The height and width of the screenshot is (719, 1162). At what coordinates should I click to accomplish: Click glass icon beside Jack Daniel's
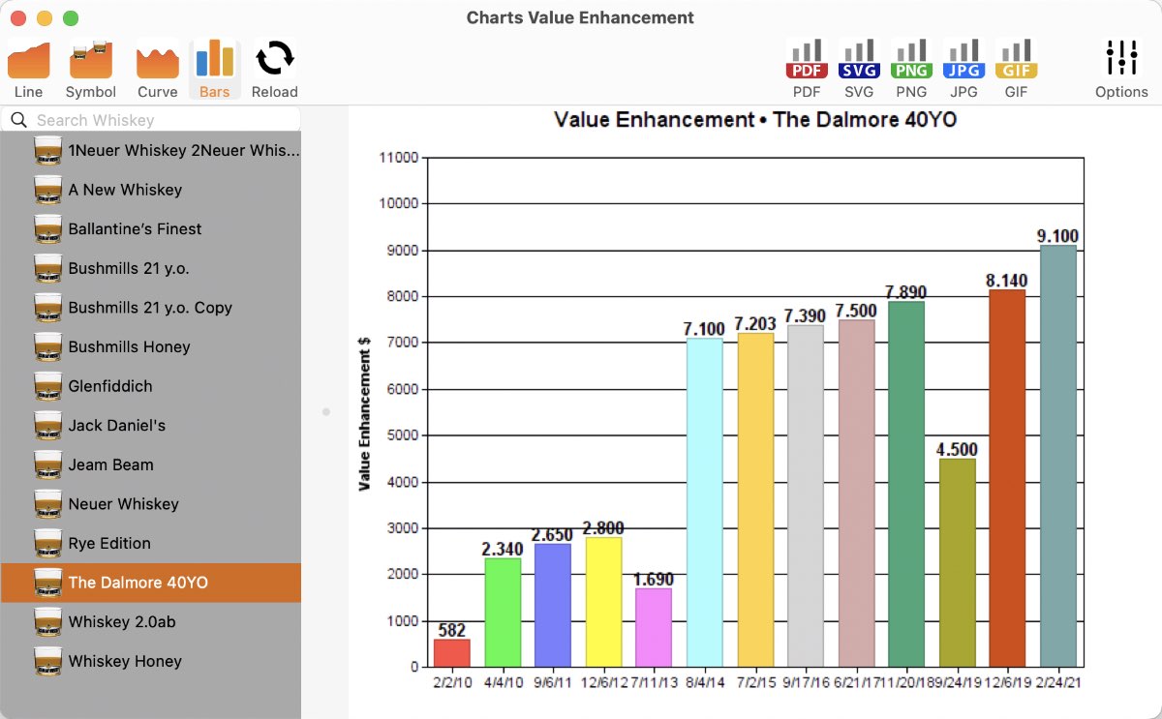click(x=47, y=425)
